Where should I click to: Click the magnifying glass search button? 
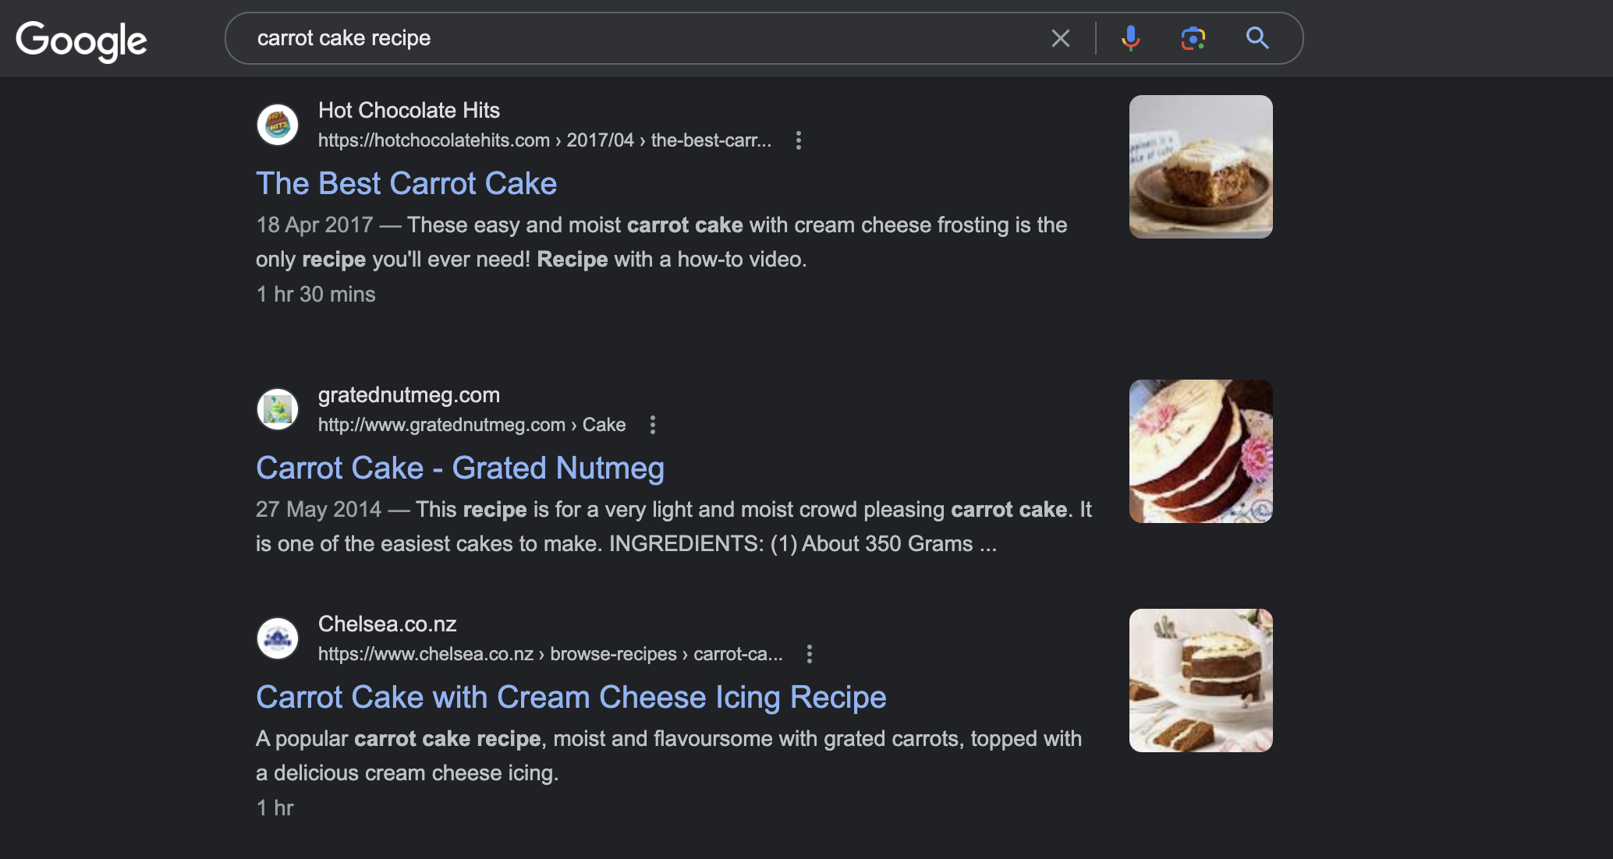(x=1257, y=38)
